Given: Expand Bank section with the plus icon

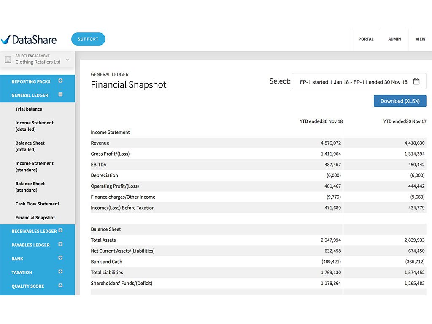Looking at the screenshot, I should pyautogui.click(x=61, y=258).
